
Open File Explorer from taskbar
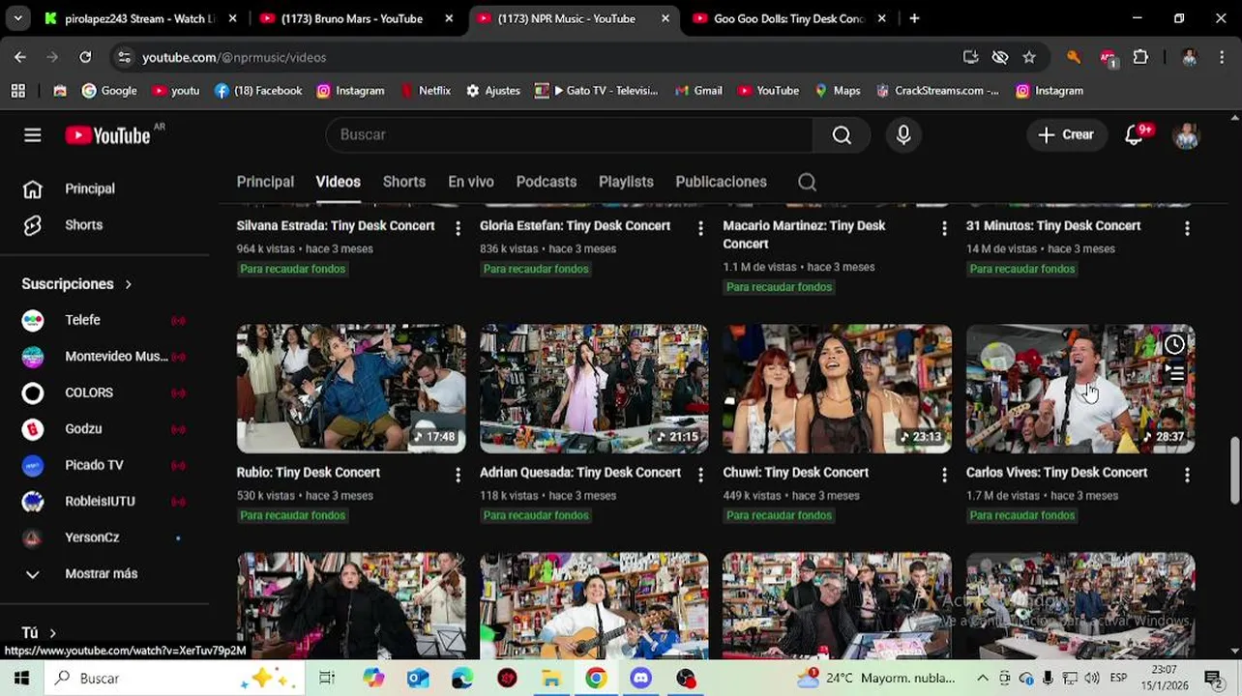coord(551,678)
